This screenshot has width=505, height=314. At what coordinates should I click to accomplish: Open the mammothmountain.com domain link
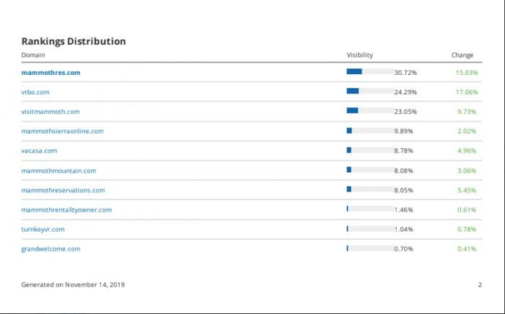pyautogui.click(x=58, y=171)
